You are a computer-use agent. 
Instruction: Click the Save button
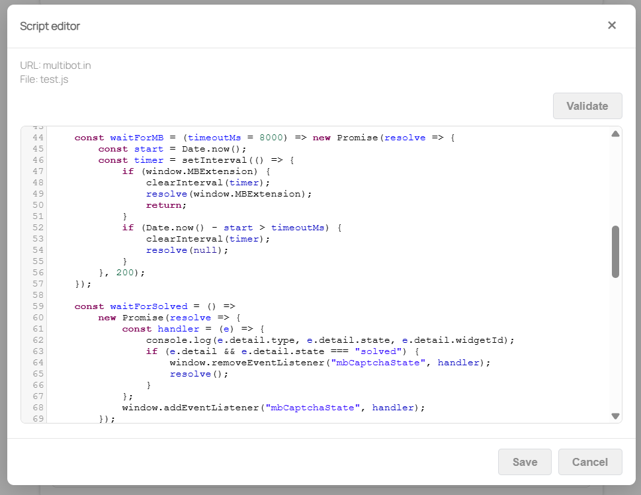click(x=525, y=462)
